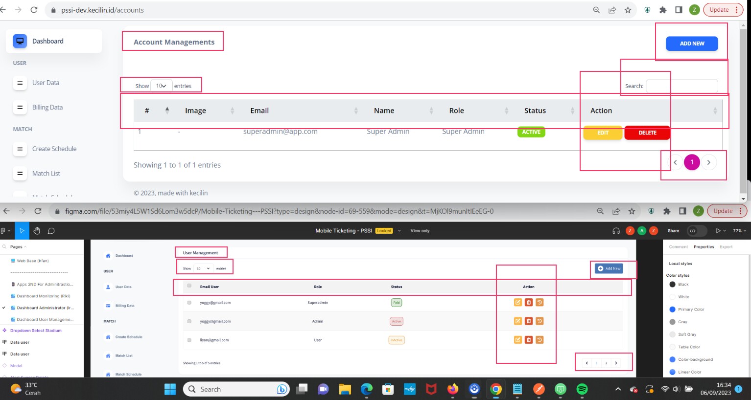Open Spotify from the taskbar
This screenshot has width=751, height=400.
(x=582, y=389)
